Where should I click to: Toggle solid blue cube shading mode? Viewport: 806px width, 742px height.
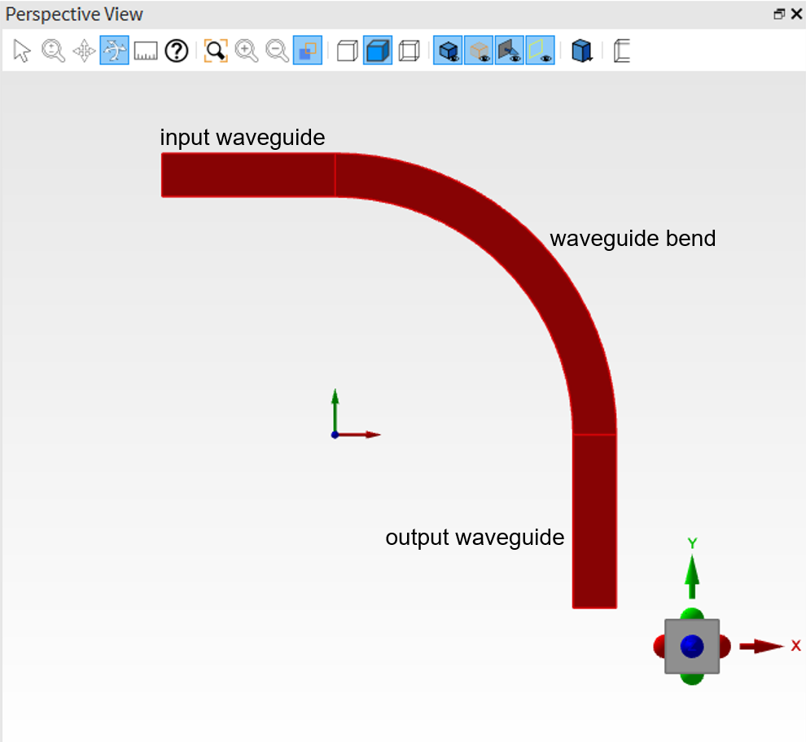378,50
